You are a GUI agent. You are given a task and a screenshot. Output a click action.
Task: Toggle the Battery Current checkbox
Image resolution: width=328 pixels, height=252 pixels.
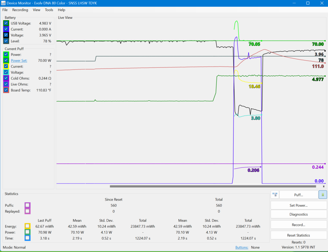click(x=6, y=29)
